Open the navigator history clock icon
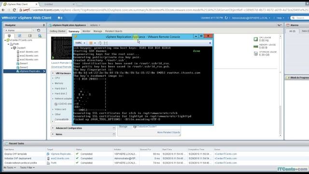The image size is (309, 174). click(39, 30)
